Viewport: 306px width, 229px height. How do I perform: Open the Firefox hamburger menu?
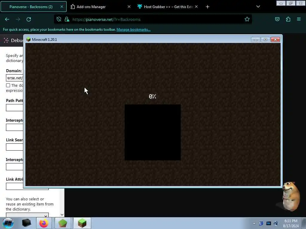pyautogui.click(x=299, y=19)
